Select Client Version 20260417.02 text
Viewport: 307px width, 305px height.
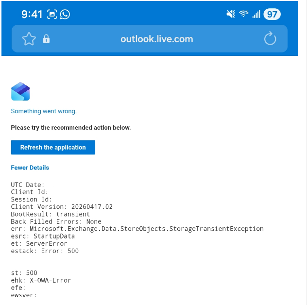click(x=62, y=207)
